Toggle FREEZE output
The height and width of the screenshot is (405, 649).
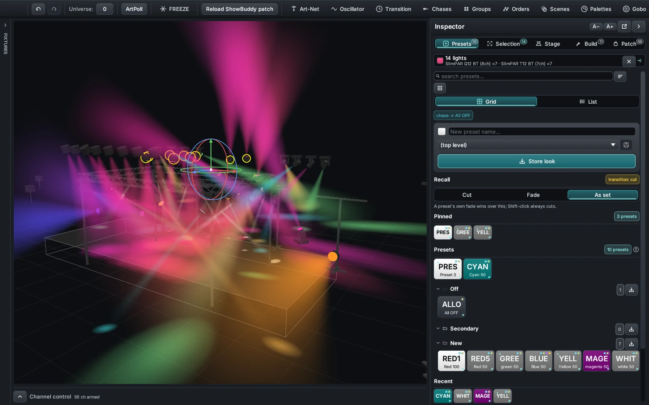coord(174,9)
